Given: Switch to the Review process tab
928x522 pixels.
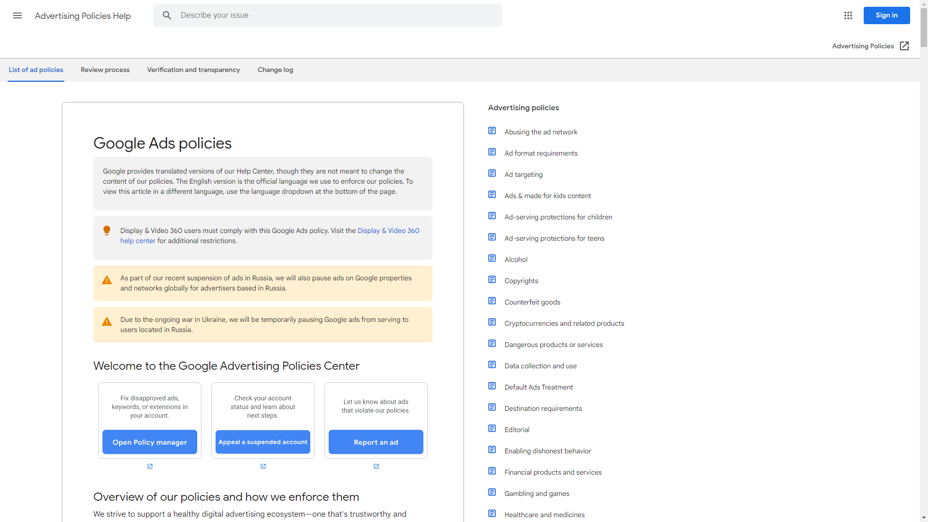Looking at the screenshot, I should tap(105, 70).
